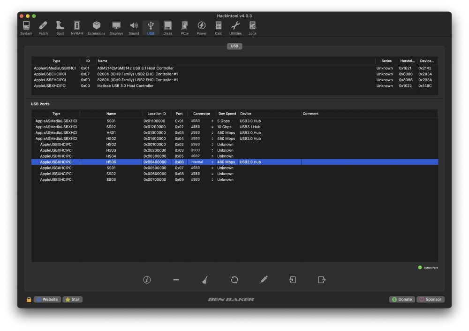Screen dimensions: 469x331
Task: Open connector dropdown for location 0x00500000
Action: (x=202, y=168)
